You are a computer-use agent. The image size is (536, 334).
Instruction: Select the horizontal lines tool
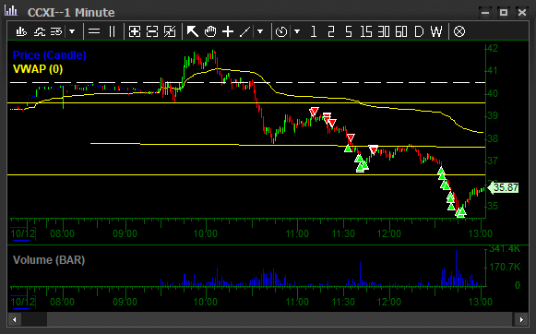coord(94,31)
